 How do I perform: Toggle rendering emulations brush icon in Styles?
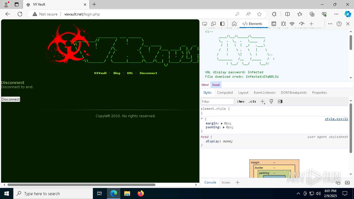[x=271, y=101]
